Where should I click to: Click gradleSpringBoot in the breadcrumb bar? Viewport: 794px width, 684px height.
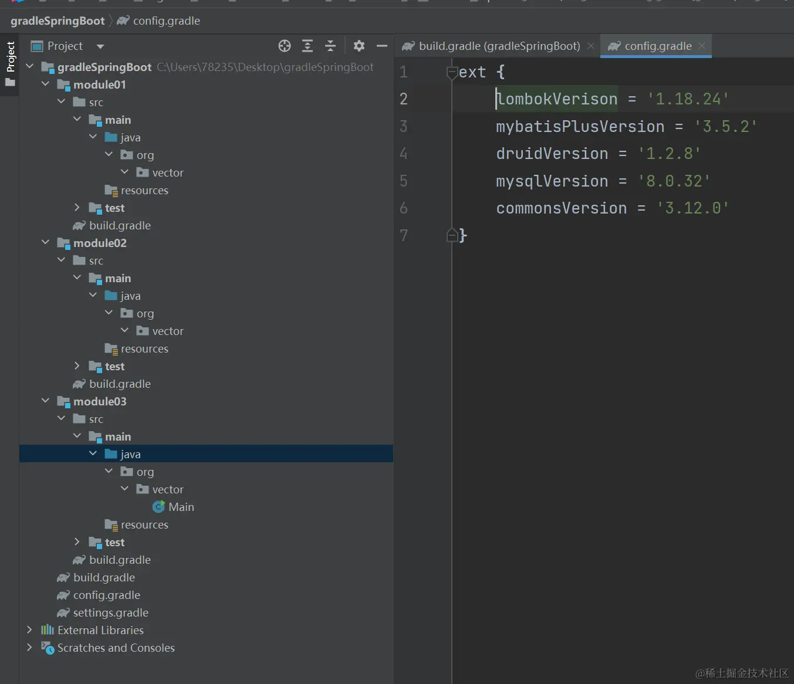57,21
